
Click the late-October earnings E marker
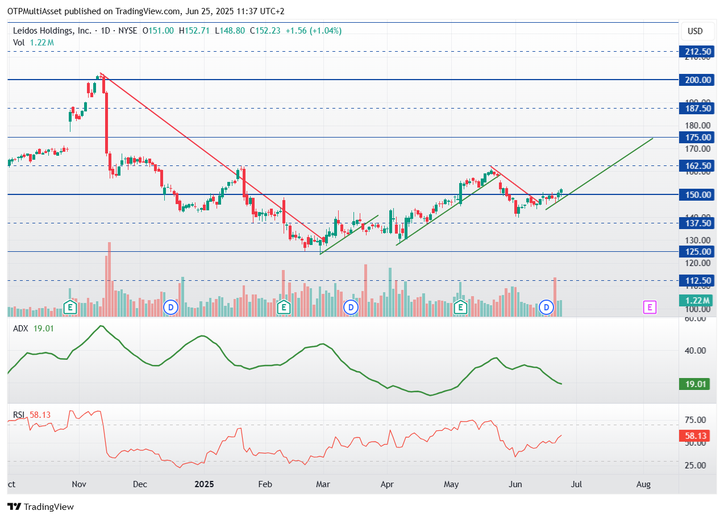pyautogui.click(x=70, y=308)
